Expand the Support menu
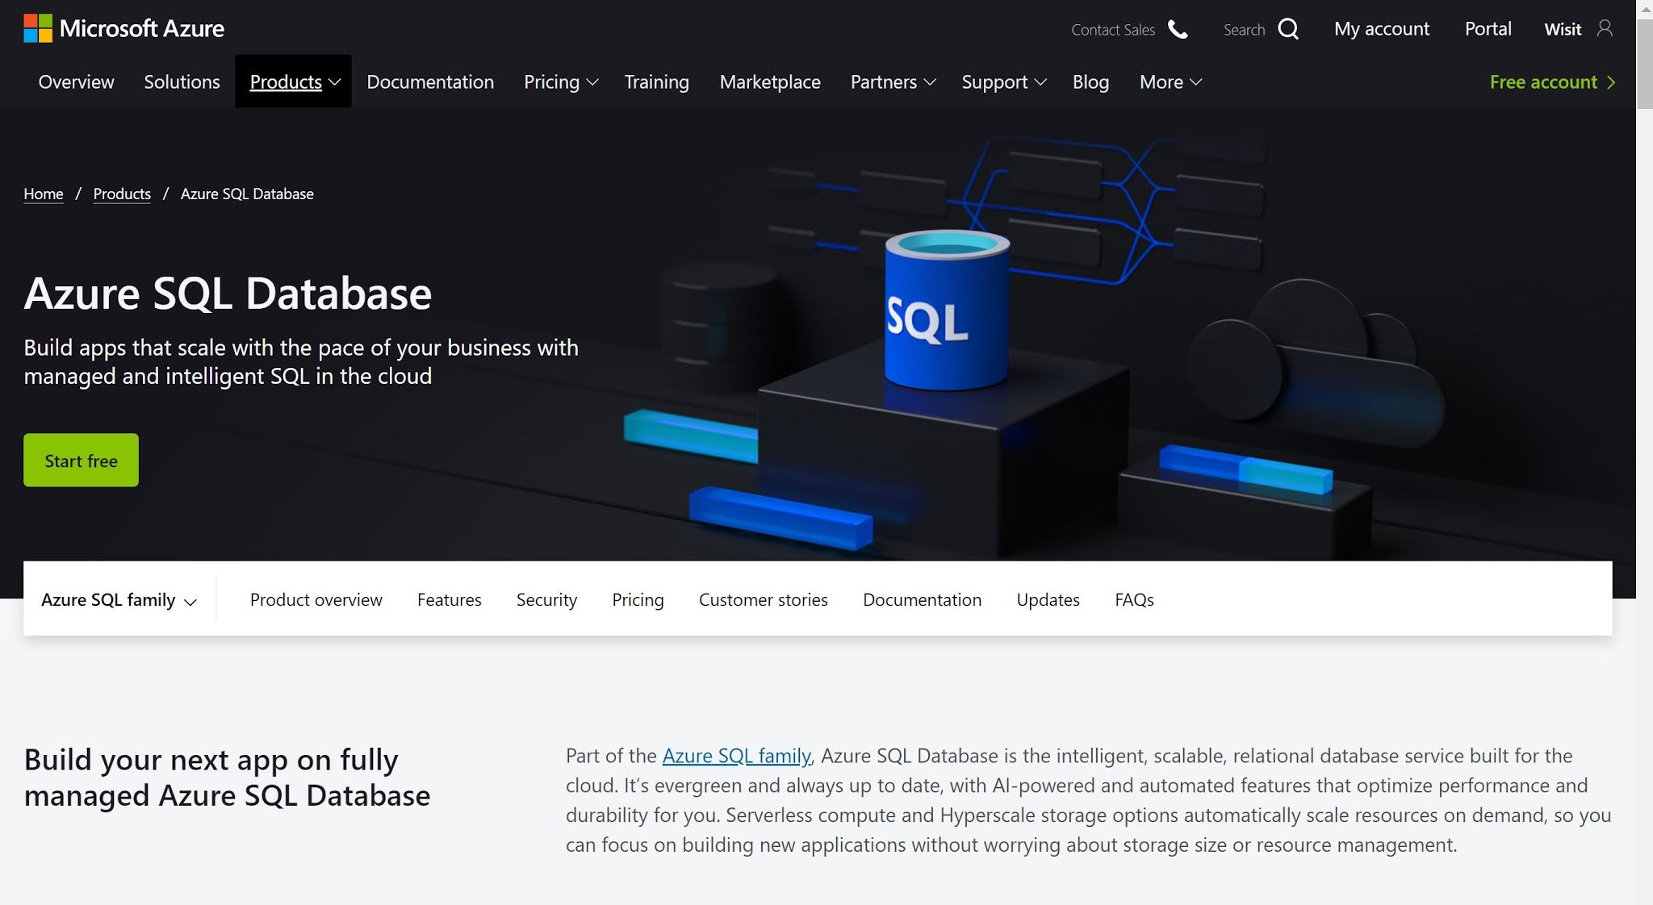The height and width of the screenshot is (905, 1653). (x=1003, y=81)
